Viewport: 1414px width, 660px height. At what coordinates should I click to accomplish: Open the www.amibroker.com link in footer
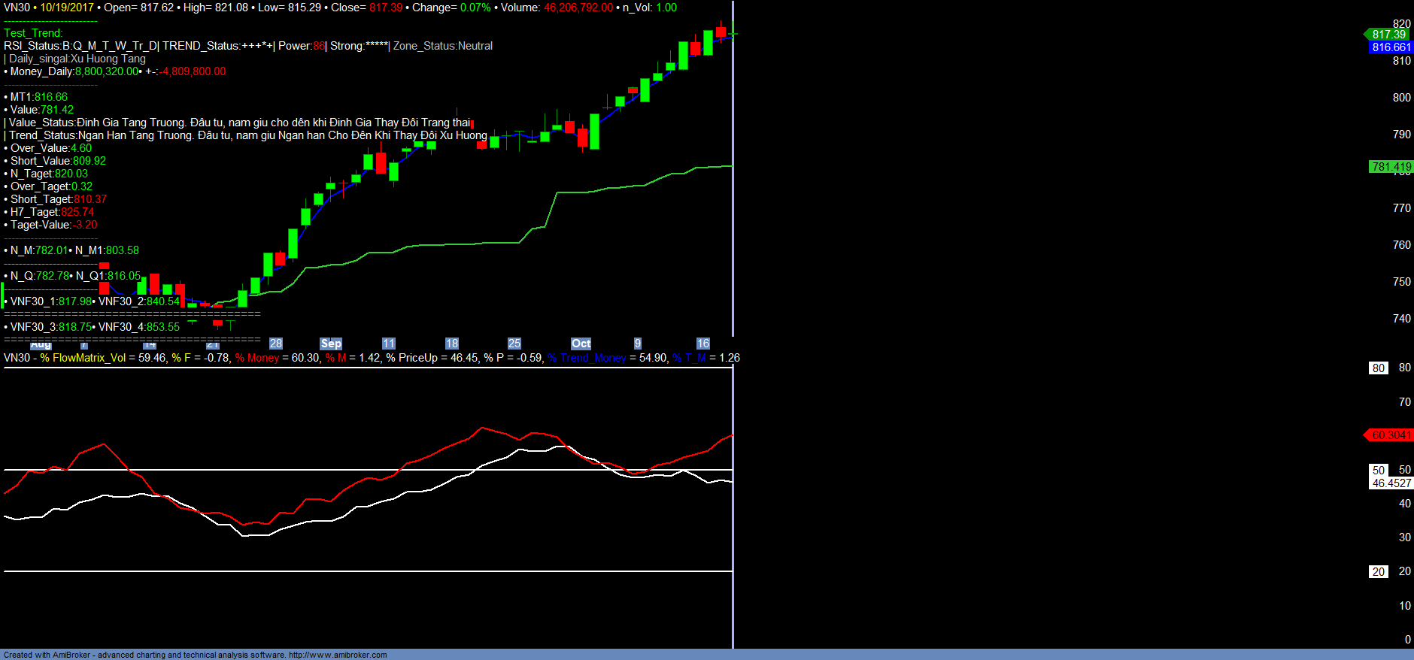pos(338,655)
